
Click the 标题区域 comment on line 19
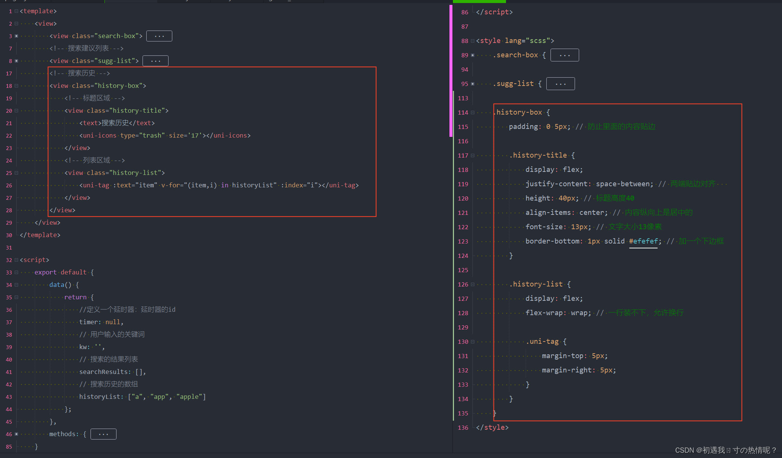click(95, 98)
